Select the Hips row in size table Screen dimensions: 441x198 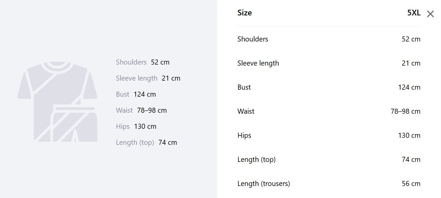point(329,135)
